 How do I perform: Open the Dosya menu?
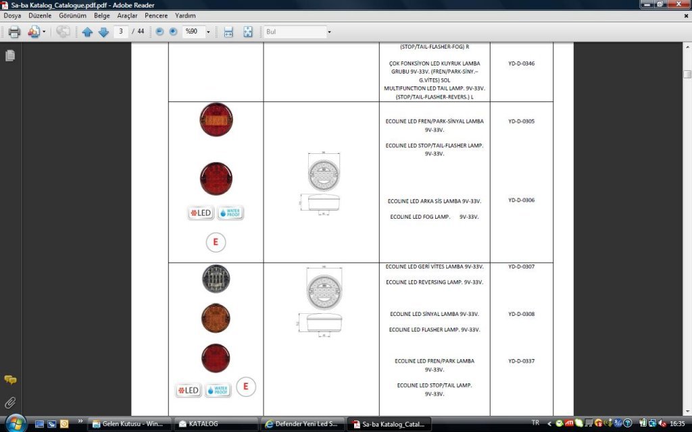(12, 16)
